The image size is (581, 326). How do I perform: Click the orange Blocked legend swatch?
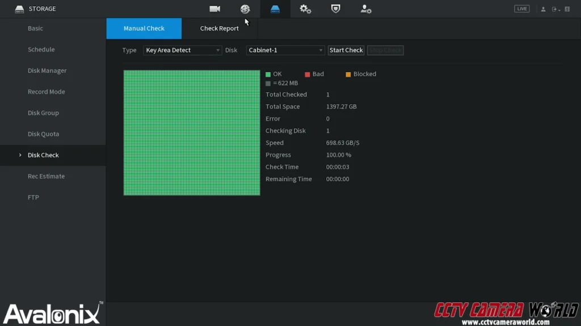point(348,74)
